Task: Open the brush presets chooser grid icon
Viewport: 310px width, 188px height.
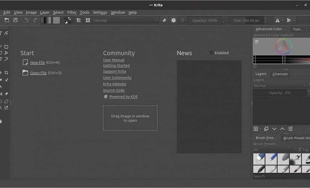Action: tap(88, 20)
